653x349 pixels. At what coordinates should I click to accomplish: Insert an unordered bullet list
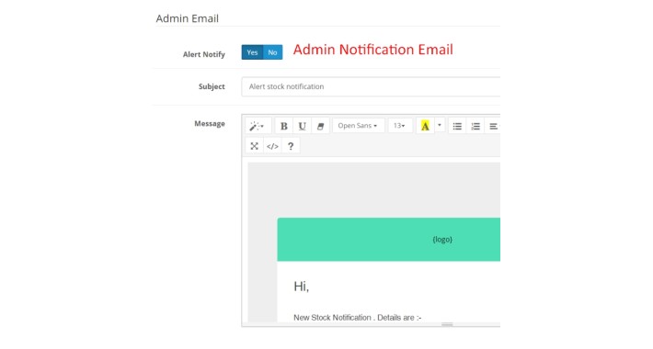pos(457,126)
